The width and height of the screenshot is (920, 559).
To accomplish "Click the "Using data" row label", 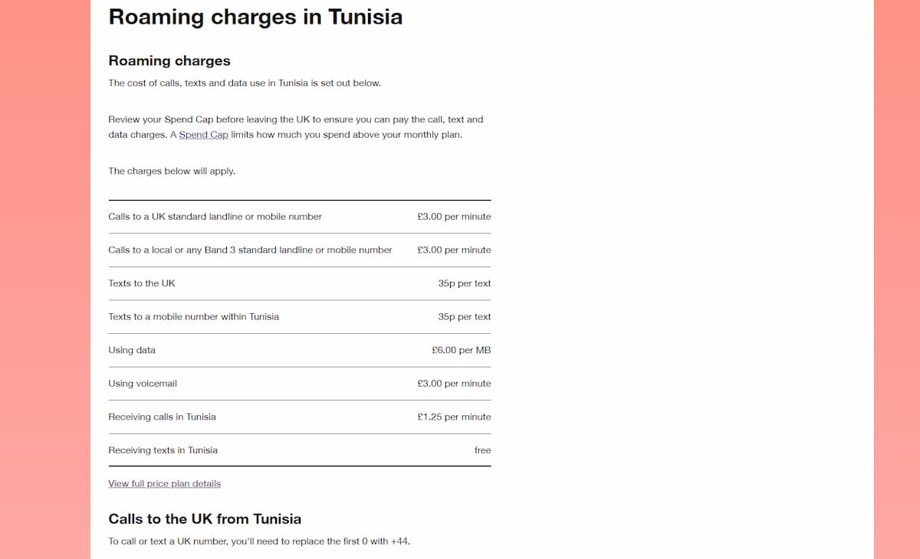I will coord(132,350).
